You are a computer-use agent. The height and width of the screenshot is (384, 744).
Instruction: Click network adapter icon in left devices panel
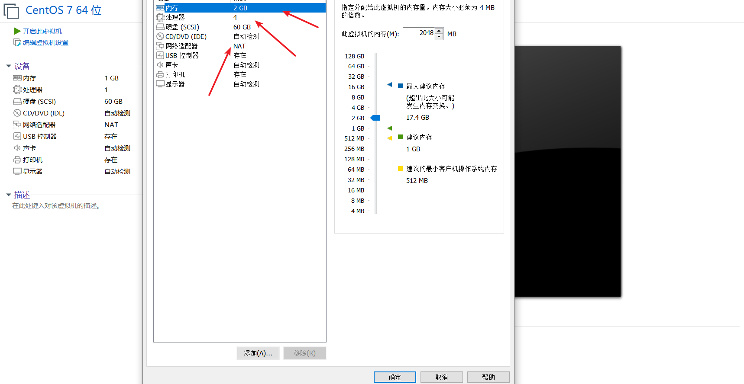point(17,125)
